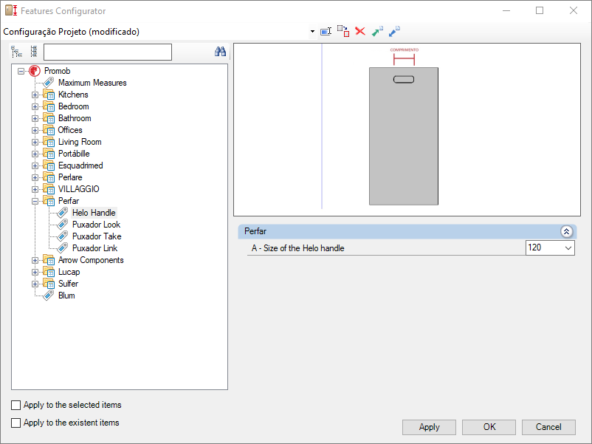Click the expand all tree icon
This screenshot has width=592, height=444.
point(16,52)
